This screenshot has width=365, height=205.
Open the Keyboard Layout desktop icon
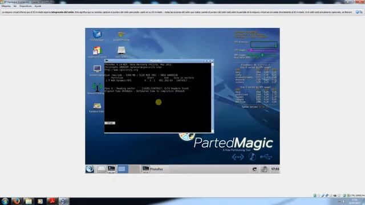(97, 52)
